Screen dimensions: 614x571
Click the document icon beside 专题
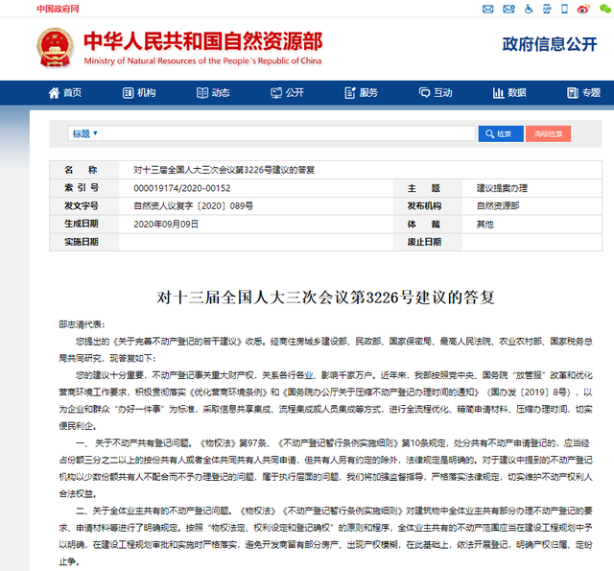point(573,93)
